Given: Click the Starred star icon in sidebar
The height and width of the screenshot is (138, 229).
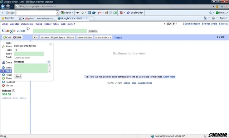Looking at the screenshot, I should pyautogui.click(x=3, y=47).
